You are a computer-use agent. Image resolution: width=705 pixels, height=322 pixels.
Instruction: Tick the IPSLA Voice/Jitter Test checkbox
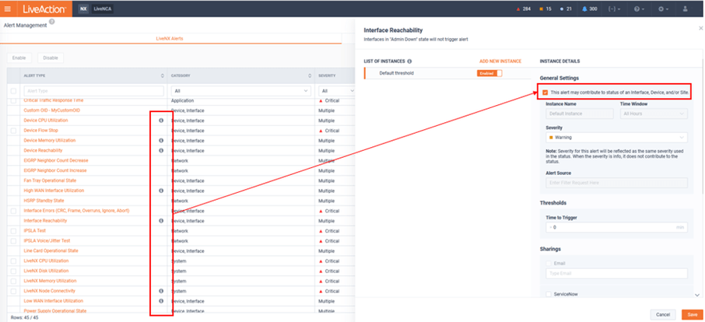click(13, 240)
